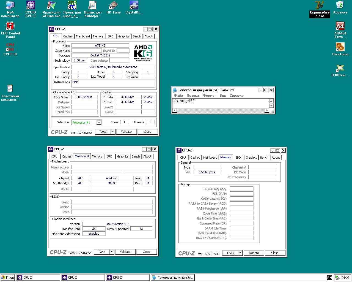This screenshot has width=352, height=282.
Task: Open the Справка menu in Notepad
Action: (237, 96)
